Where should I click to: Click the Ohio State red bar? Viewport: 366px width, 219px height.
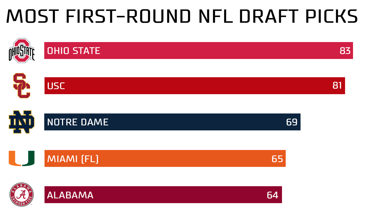click(x=199, y=51)
